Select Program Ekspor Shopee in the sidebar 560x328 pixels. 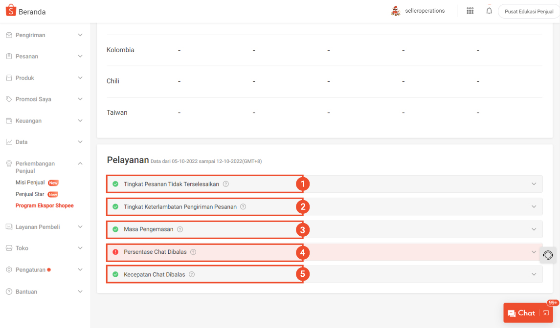(45, 205)
